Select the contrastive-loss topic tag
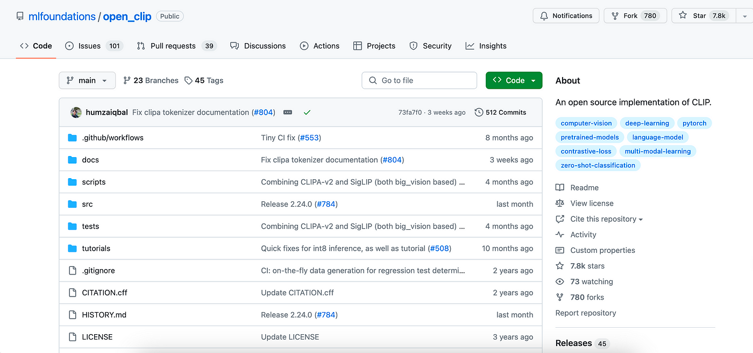Viewport: 753px width, 353px height. (586, 151)
